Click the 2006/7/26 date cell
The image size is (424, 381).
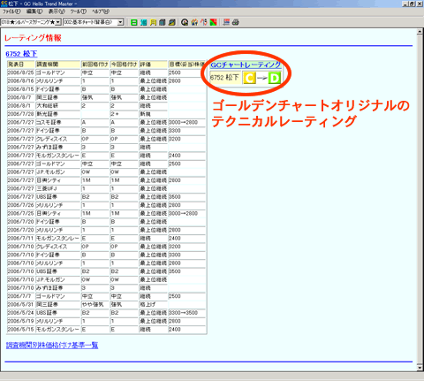(x=20, y=205)
